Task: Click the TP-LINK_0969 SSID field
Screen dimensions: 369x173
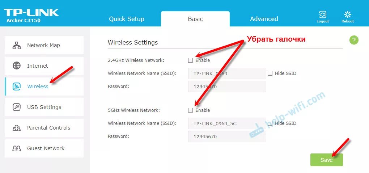Action: click(x=227, y=73)
